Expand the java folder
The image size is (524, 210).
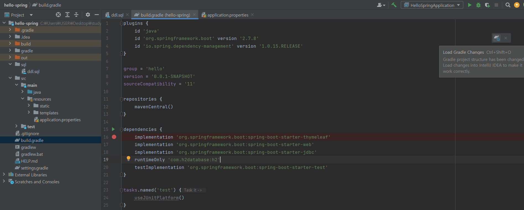pos(23,92)
